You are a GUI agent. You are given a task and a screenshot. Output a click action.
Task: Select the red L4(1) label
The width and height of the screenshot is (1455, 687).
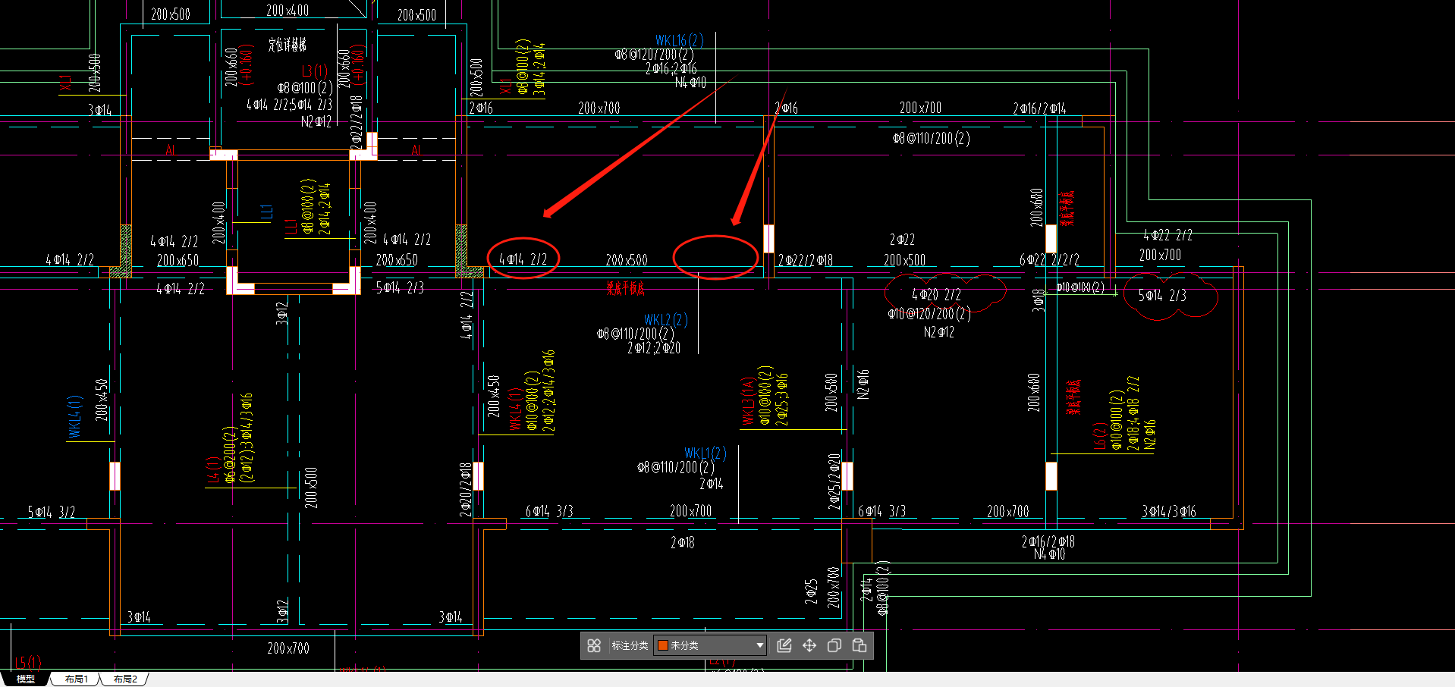point(213,469)
